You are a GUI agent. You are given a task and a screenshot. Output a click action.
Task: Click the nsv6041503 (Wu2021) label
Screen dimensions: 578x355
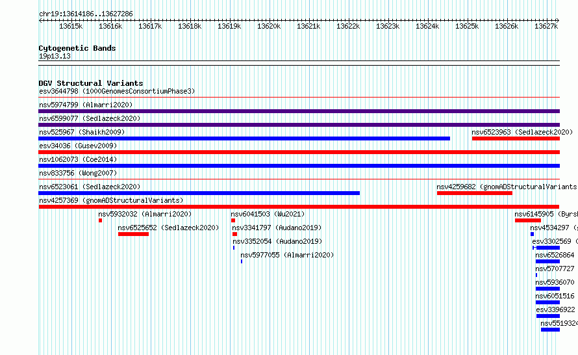[x=268, y=214]
